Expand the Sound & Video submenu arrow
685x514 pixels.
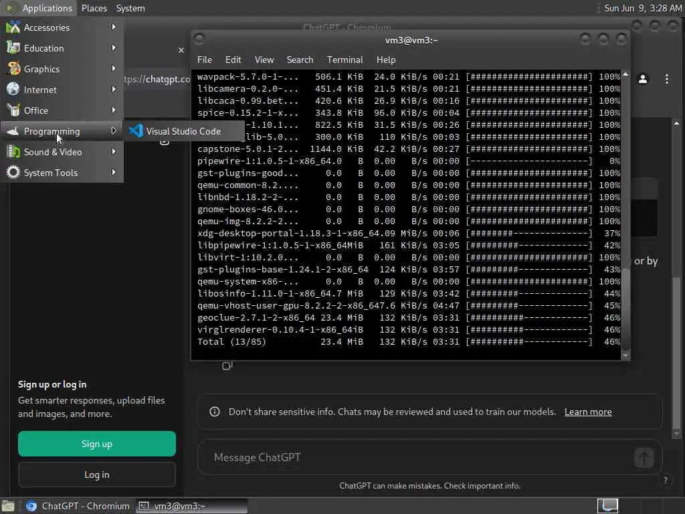click(x=114, y=152)
